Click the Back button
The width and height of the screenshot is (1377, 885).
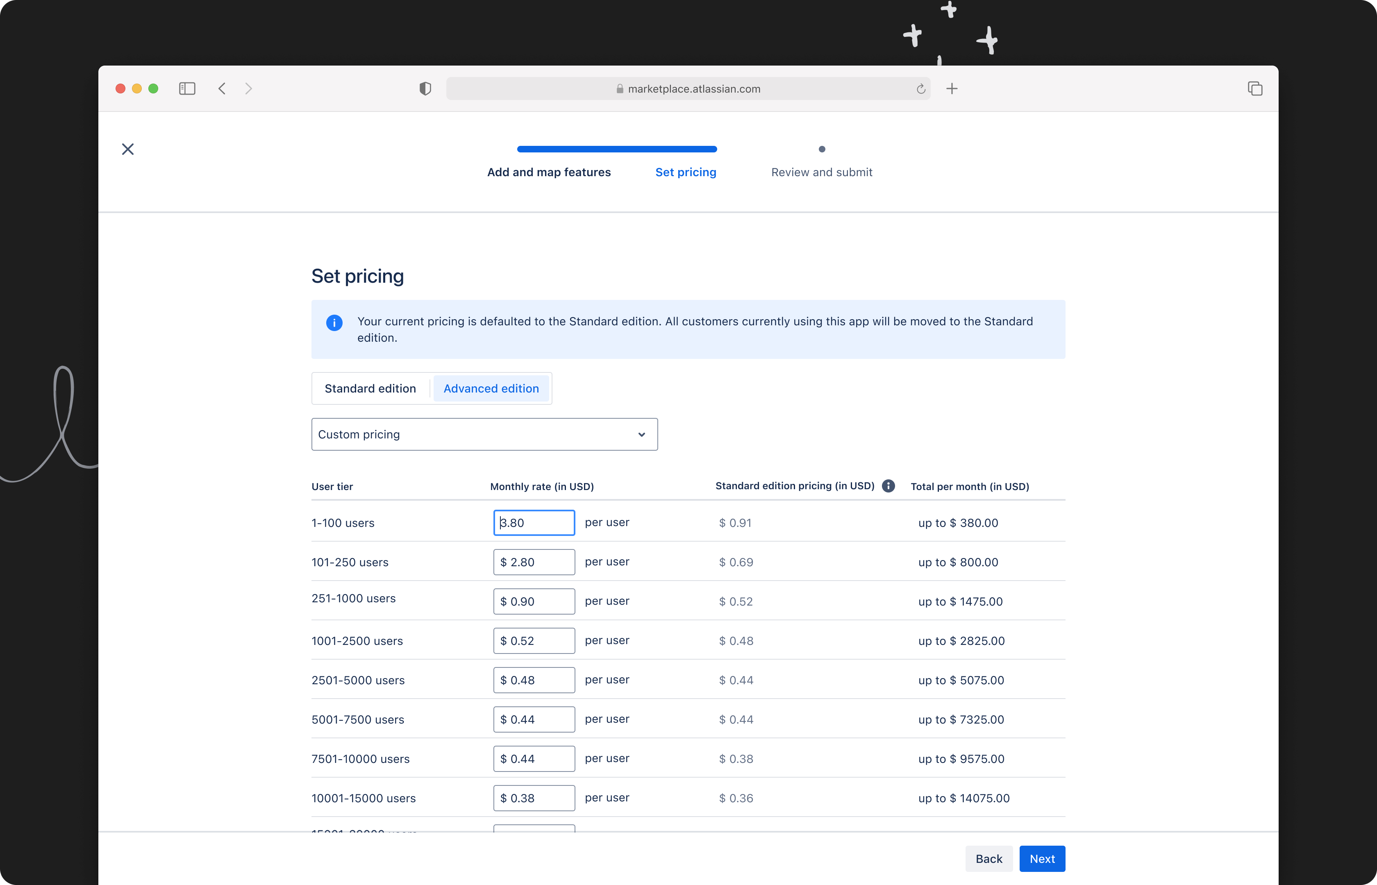[x=988, y=858]
